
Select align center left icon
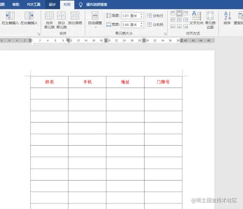click(x=173, y=20)
